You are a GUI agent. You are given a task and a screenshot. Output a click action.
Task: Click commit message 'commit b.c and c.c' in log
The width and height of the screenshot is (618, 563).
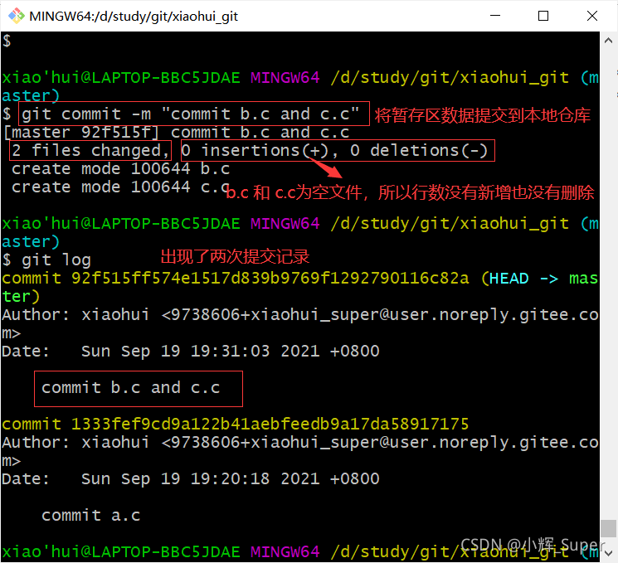pos(130,388)
